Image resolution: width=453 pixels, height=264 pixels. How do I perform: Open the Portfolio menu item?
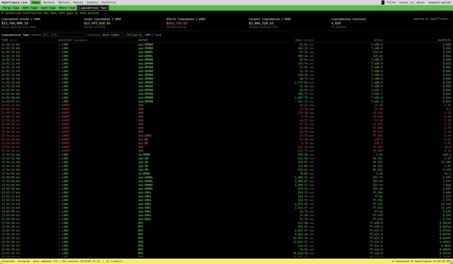[109, 2]
